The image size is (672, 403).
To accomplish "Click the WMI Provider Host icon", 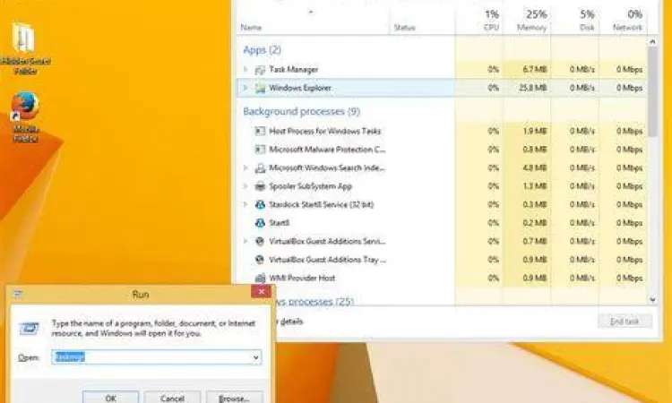I will pyautogui.click(x=260, y=279).
